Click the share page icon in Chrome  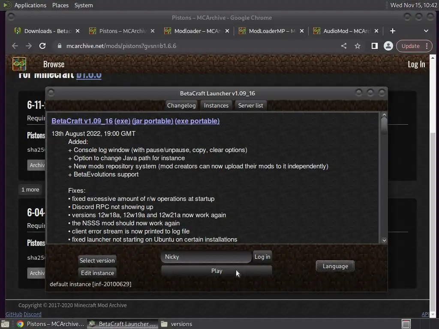(x=344, y=46)
